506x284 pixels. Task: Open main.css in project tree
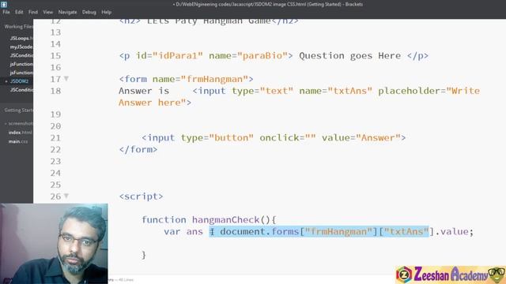pyautogui.click(x=18, y=141)
